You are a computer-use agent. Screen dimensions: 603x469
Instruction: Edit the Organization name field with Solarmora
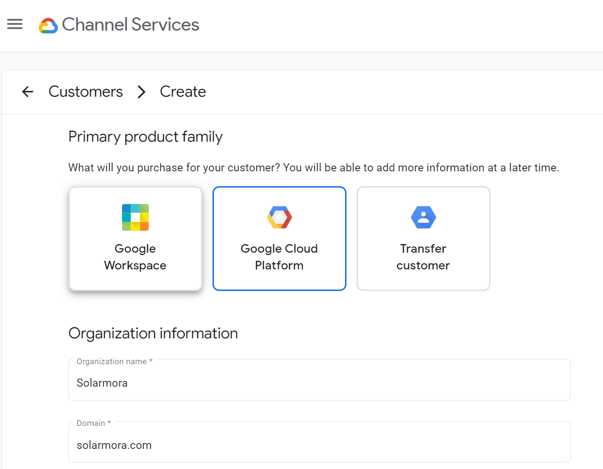pos(320,380)
